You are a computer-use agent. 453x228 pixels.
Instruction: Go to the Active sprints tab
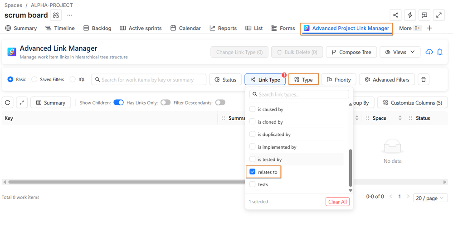tap(141, 28)
